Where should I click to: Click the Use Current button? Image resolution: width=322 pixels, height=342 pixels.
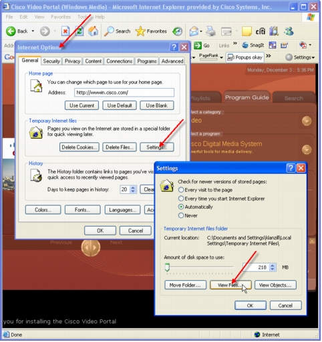pyautogui.click(x=82, y=105)
